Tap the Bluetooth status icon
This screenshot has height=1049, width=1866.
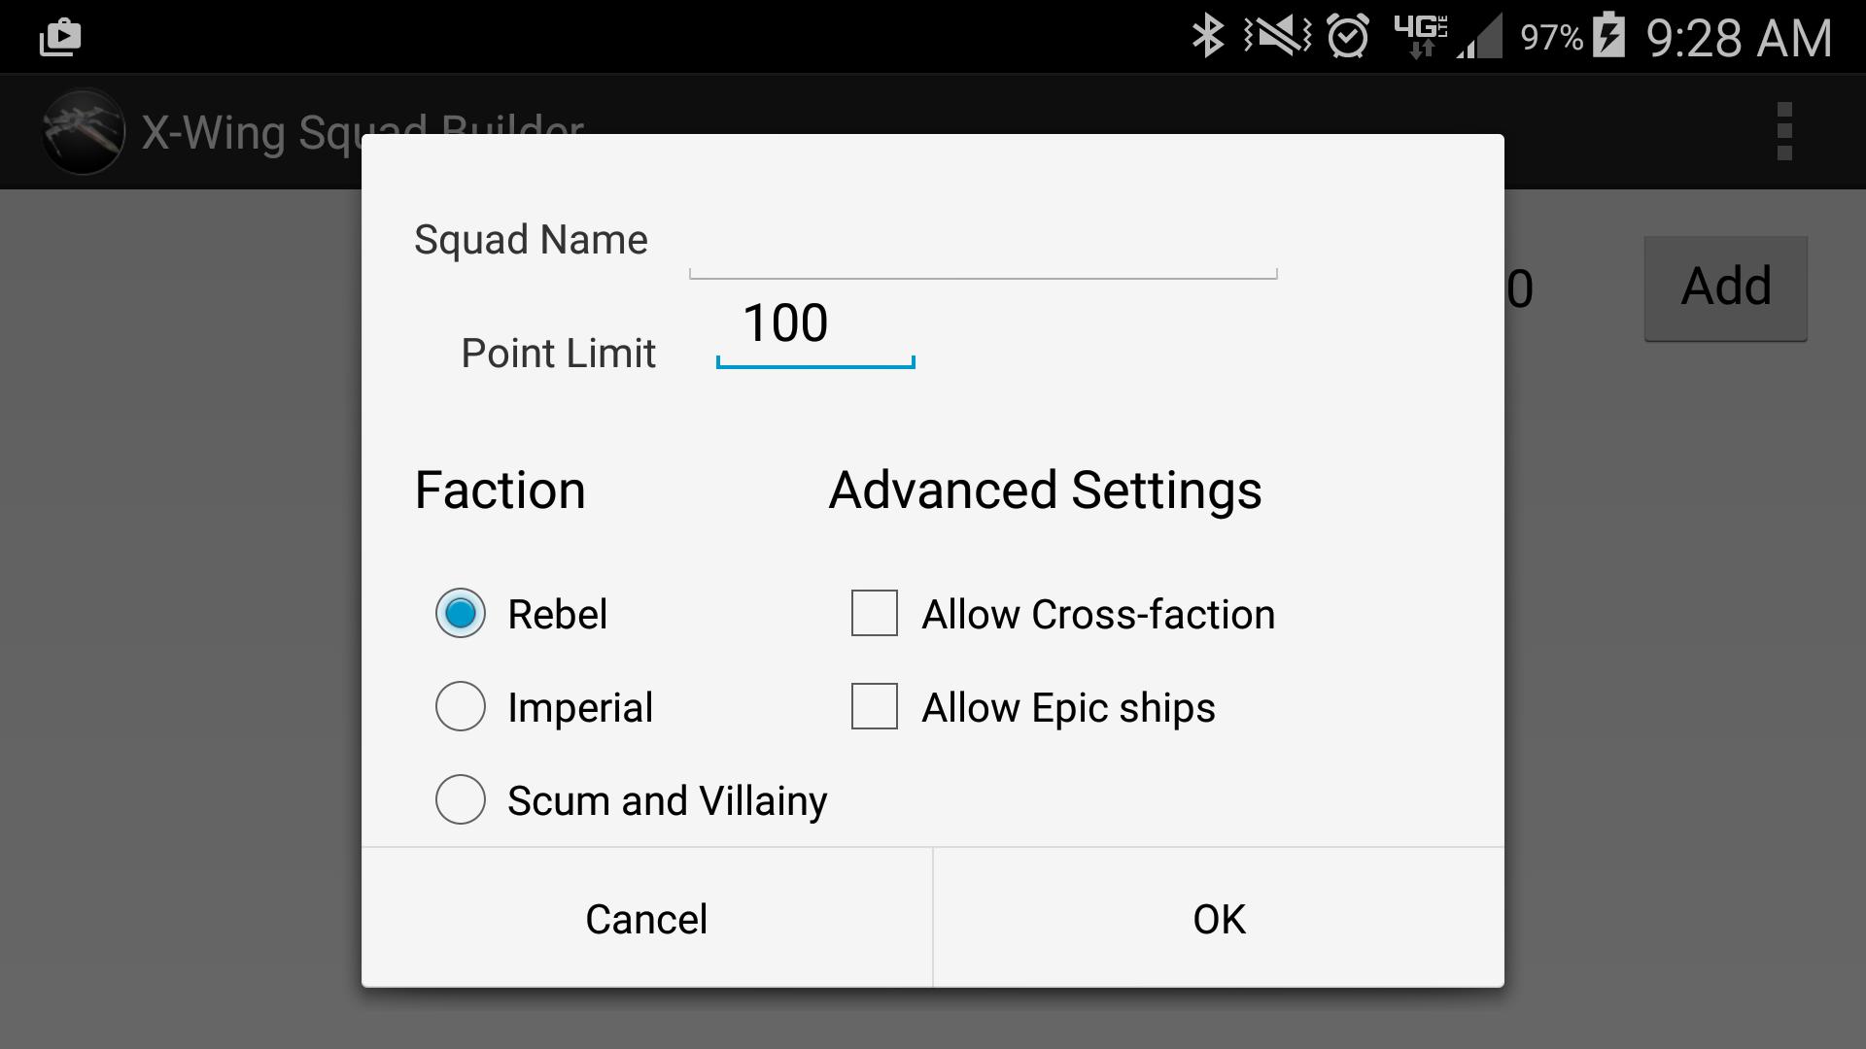coord(1208,36)
